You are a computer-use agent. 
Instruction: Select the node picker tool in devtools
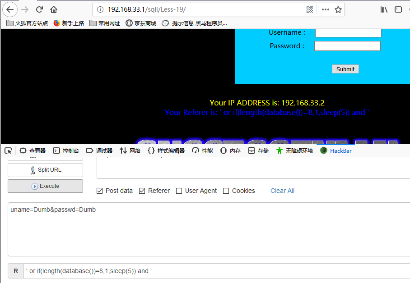coord(8,151)
